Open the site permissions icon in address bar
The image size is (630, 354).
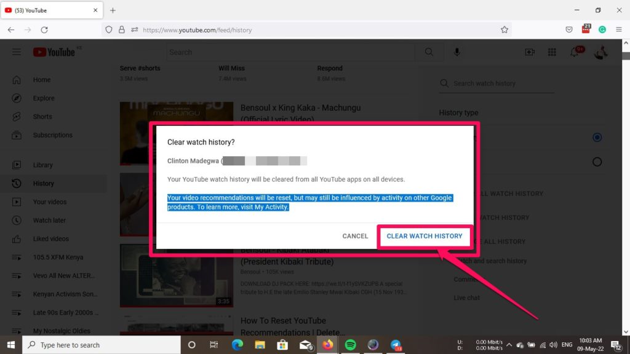135,29
